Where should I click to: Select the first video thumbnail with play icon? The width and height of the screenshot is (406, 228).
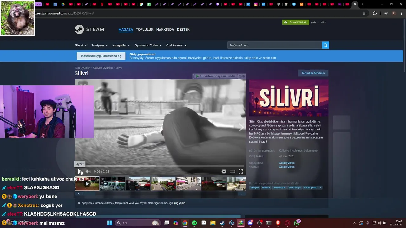pyautogui.click(x=87, y=184)
